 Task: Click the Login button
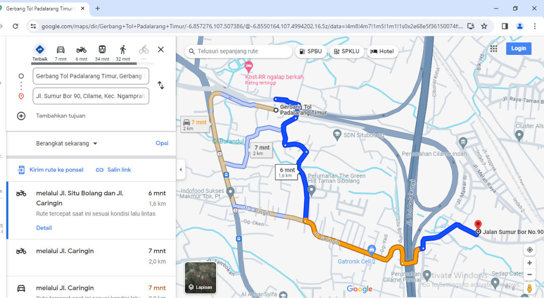click(518, 48)
